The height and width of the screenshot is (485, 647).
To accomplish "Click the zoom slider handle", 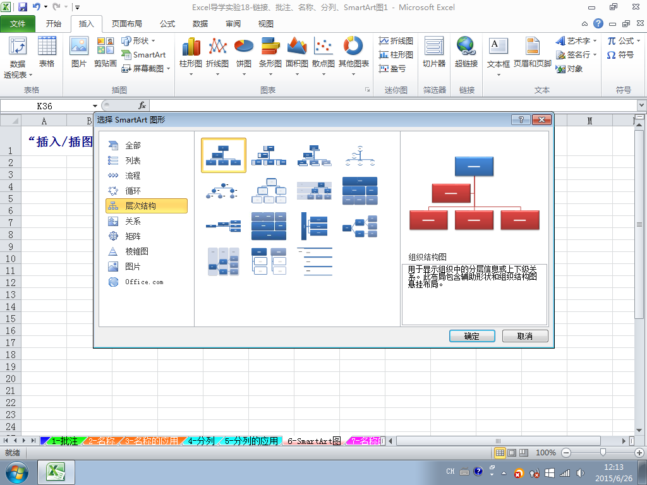I will pyautogui.click(x=603, y=453).
